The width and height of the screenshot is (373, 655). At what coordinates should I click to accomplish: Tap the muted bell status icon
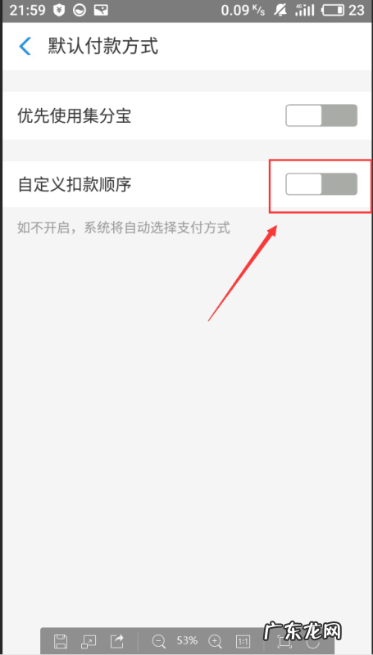[280, 11]
